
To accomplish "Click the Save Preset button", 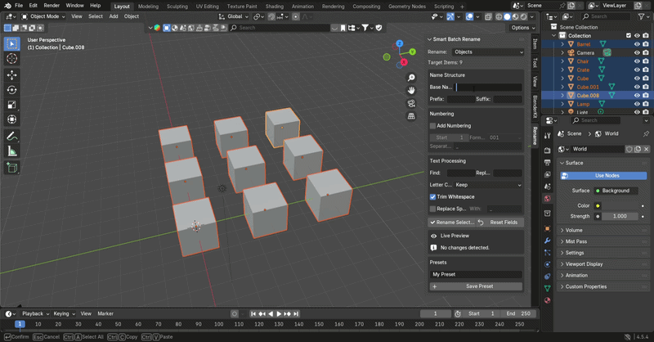I will coord(476,286).
